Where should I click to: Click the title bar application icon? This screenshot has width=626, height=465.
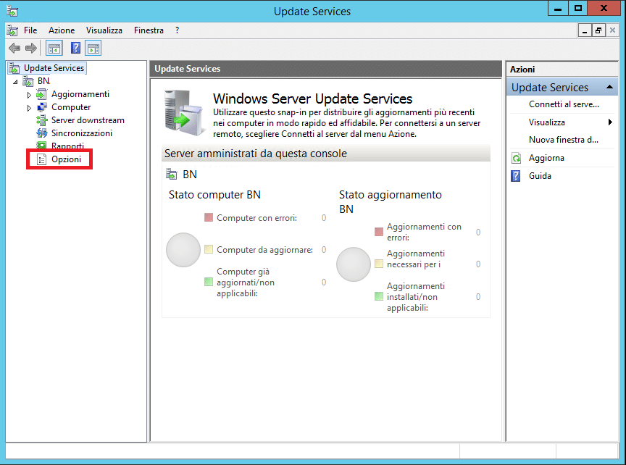click(x=12, y=11)
